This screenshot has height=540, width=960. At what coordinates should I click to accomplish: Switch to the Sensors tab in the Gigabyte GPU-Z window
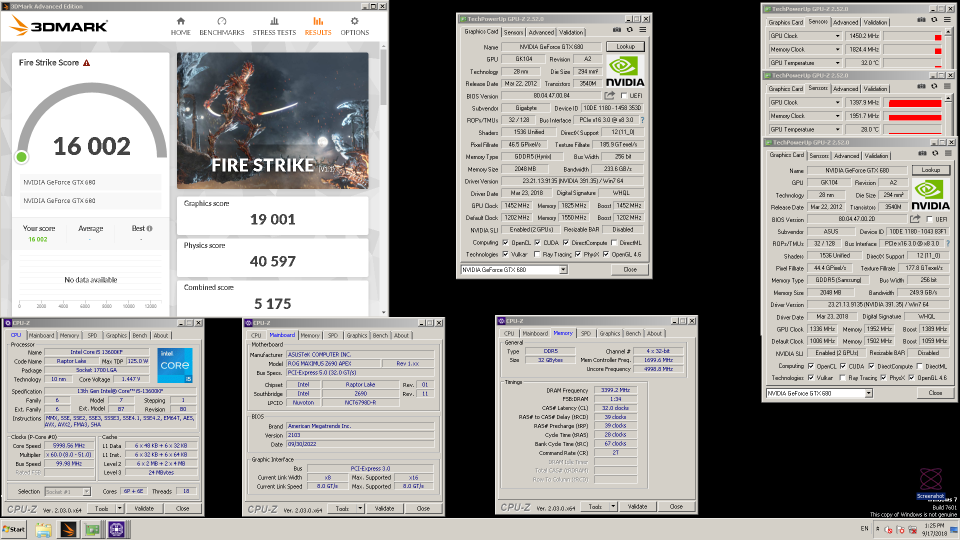(x=513, y=32)
